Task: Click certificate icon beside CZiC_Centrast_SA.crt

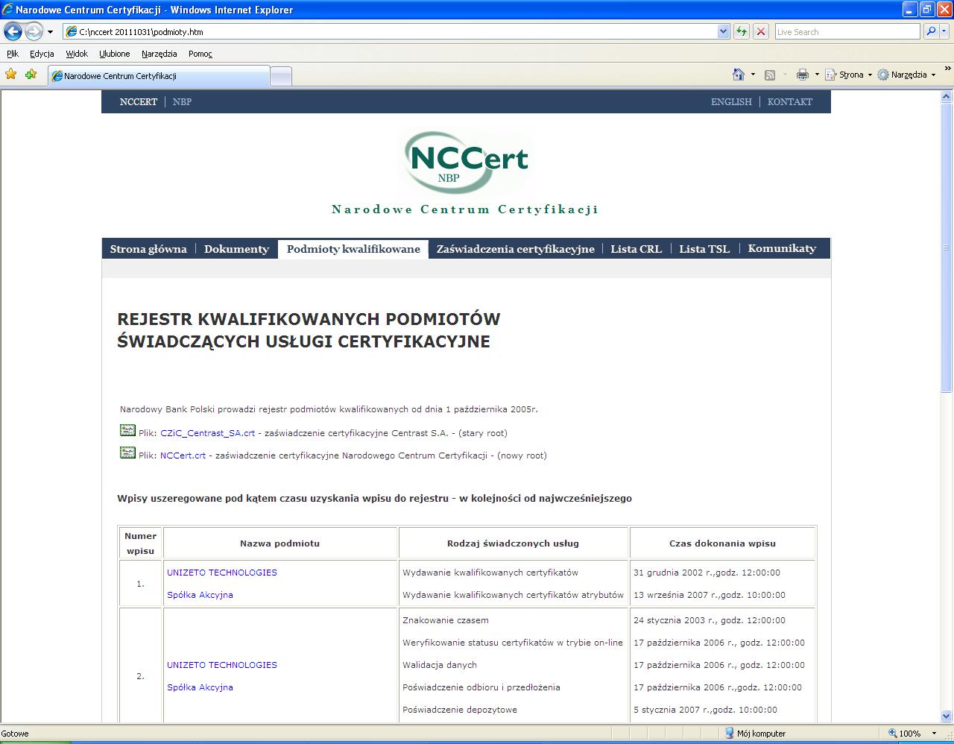Action: tap(127, 430)
